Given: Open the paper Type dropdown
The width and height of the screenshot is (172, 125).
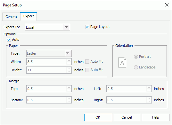Looking at the screenshot, I should coord(49,53).
